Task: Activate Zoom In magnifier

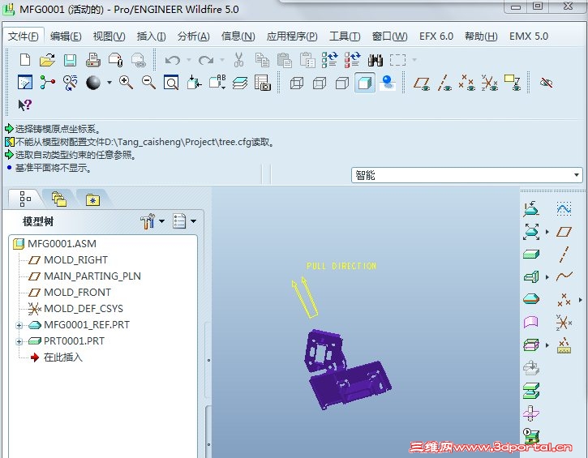Action: [126, 82]
